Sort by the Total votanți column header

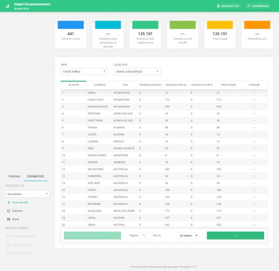pyautogui.click(x=229, y=85)
